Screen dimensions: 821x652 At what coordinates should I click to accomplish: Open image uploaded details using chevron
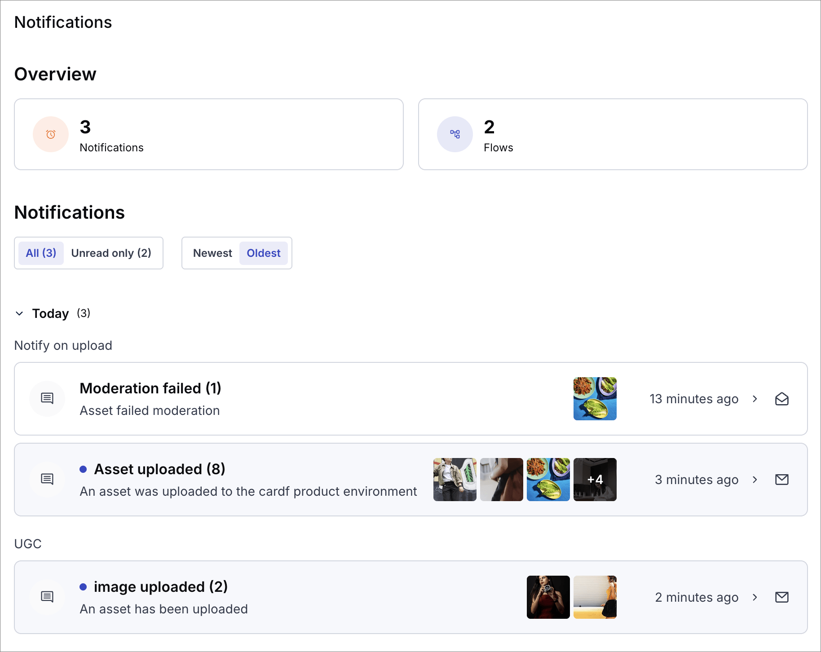[755, 597]
